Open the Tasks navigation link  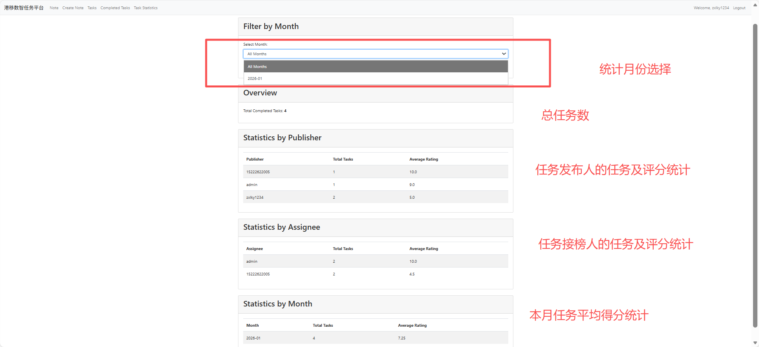coord(92,8)
